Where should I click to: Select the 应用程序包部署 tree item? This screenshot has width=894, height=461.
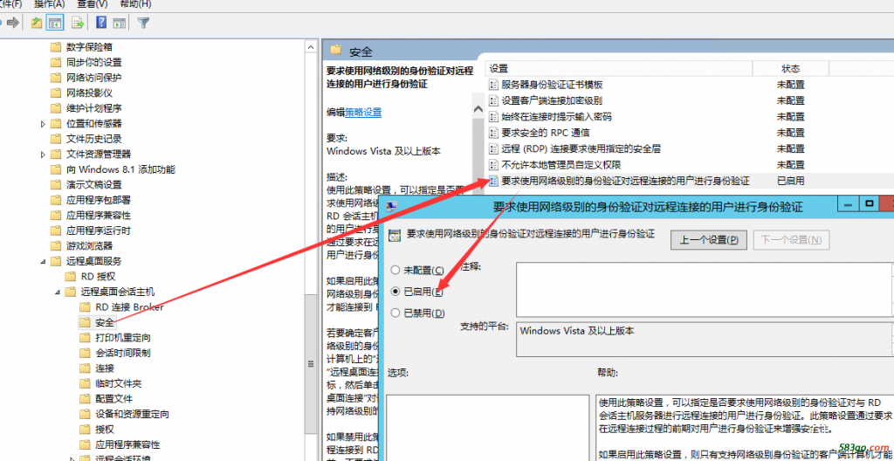(98, 200)
